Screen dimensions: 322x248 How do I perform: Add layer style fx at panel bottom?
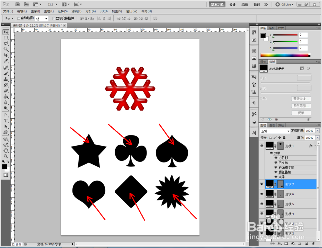[x=279, y=243]
